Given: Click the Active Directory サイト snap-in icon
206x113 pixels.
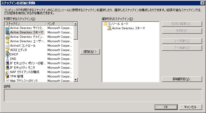Looking at the screenshot, I should click(x=7, y=28).
